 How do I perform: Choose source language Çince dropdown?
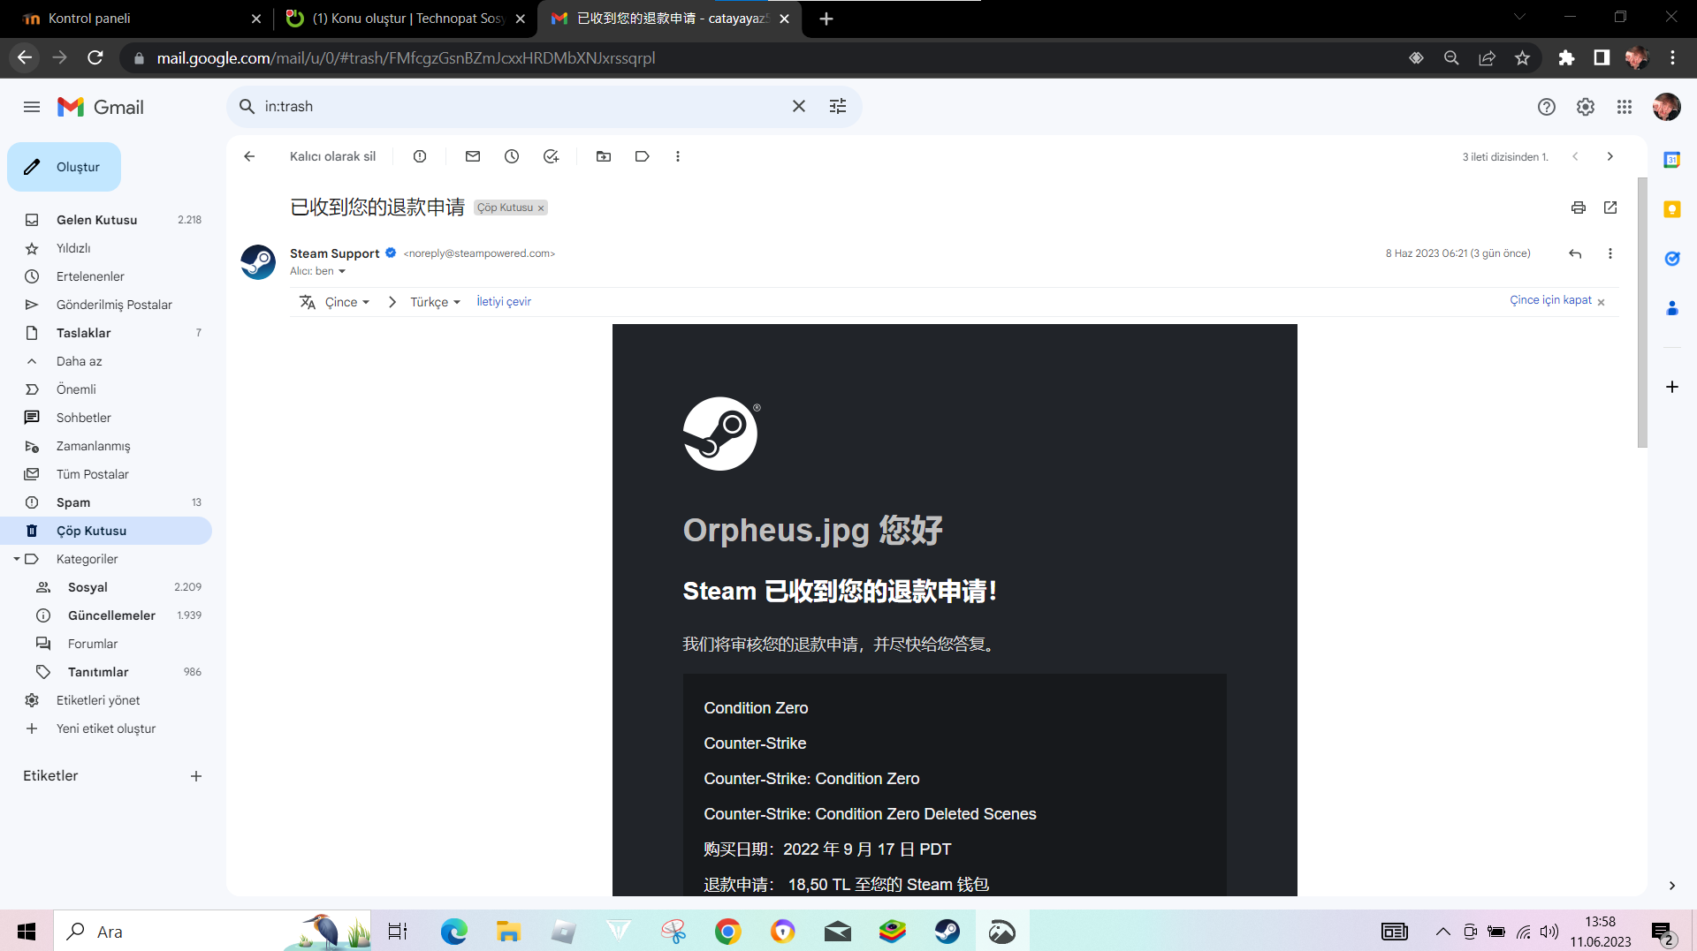click(346, 302)
